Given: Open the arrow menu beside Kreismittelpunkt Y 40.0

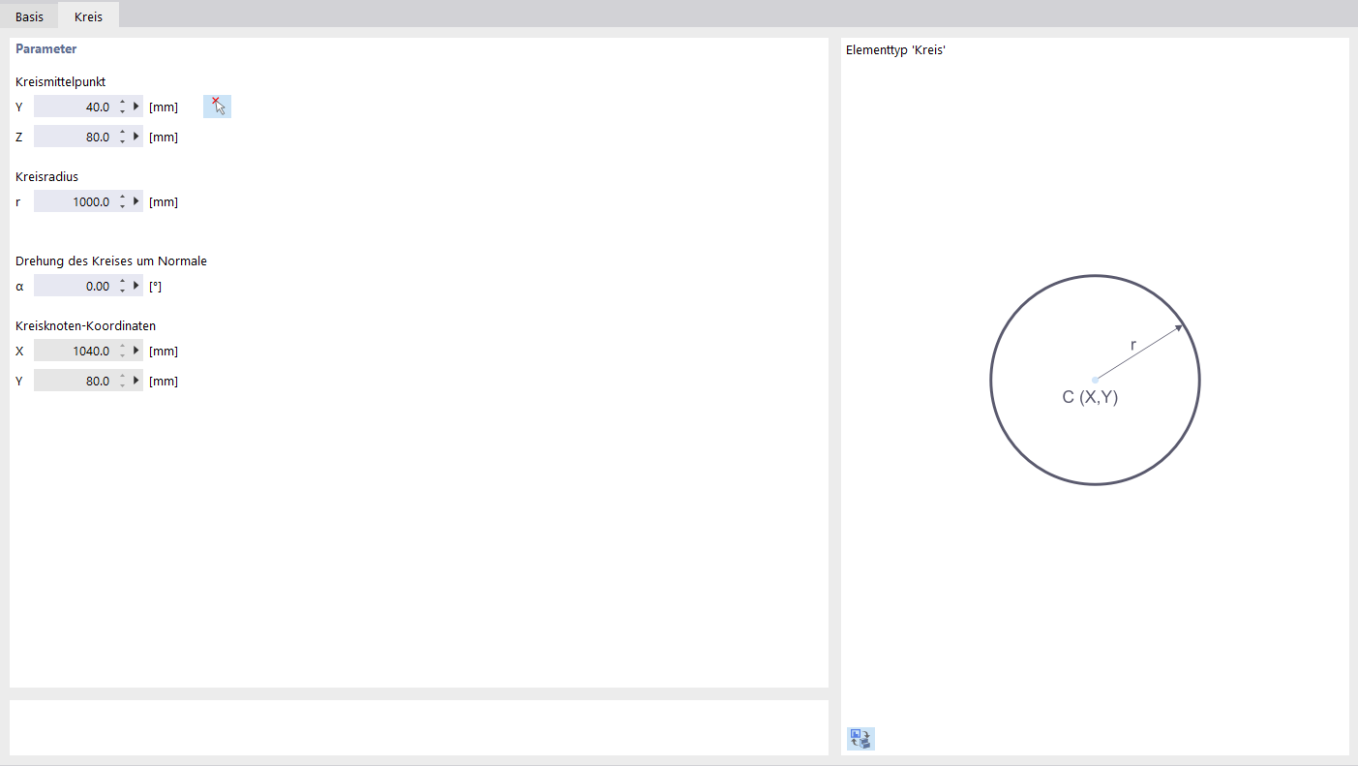Looking at the screenshot, I should (136, 107).
